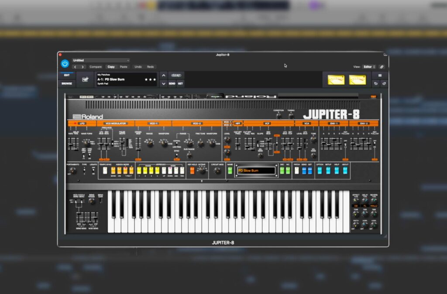This screenshot has height=294, width=447.
Task: Click the Portamento knob
Action: click(73, 171)
